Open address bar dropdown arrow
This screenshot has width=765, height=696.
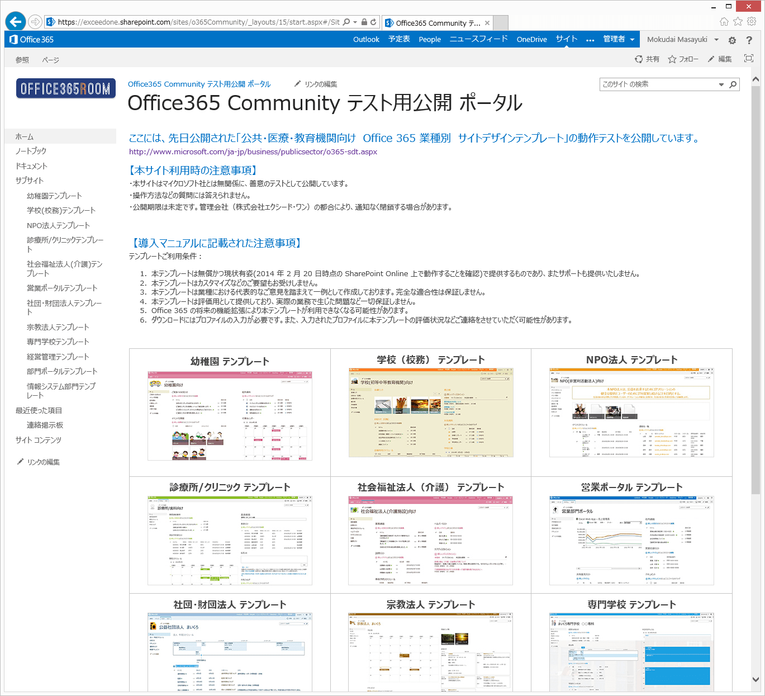point(355,22)
